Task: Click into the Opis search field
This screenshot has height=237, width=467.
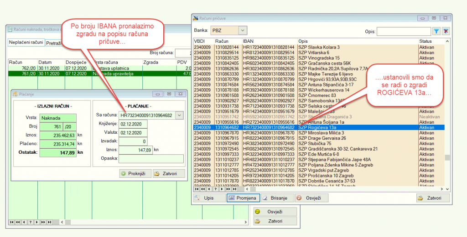Action: pyautogui.click(x=403, y=31)
